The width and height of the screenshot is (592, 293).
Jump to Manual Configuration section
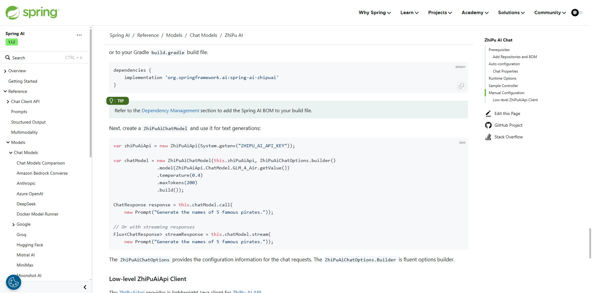[x=507, y=93]
